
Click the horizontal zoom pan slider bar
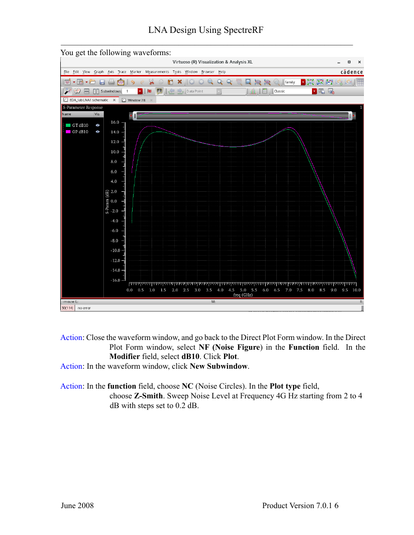pos(242,116)
